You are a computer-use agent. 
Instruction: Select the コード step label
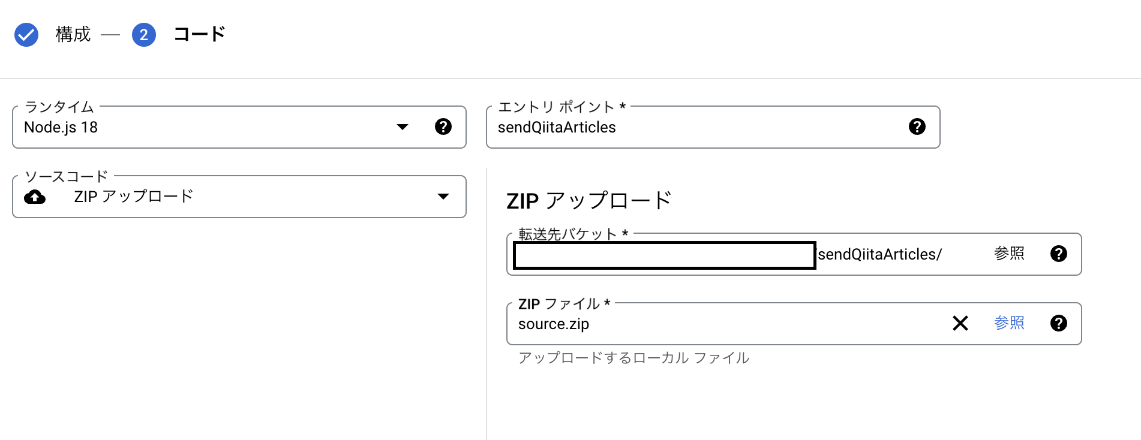coord(199,35)
